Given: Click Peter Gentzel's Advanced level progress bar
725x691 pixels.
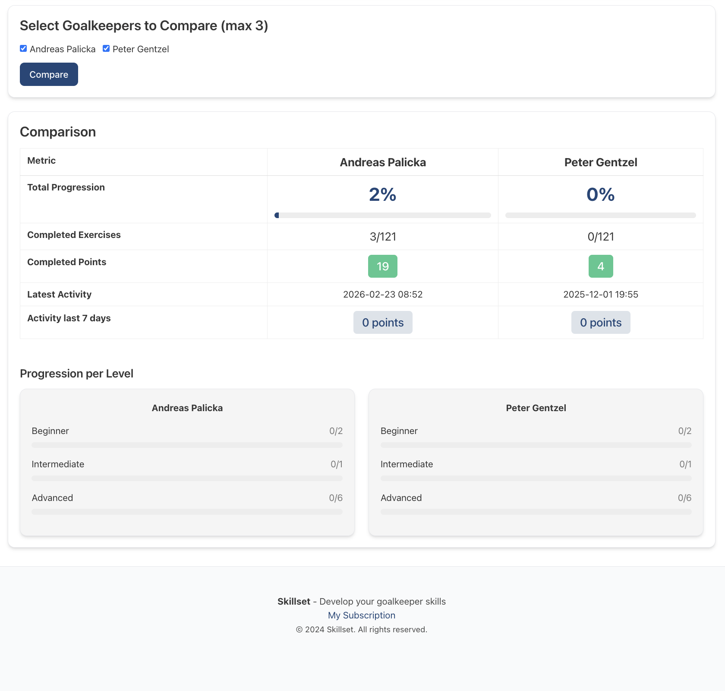Looking at the screenshot, I should click(536, 512).
